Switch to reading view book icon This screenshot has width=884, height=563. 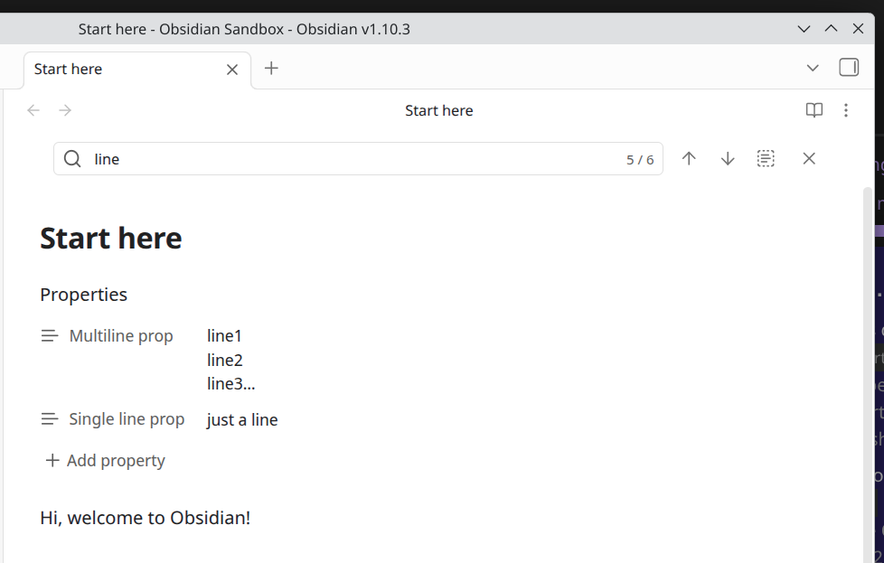pos(814,110)
